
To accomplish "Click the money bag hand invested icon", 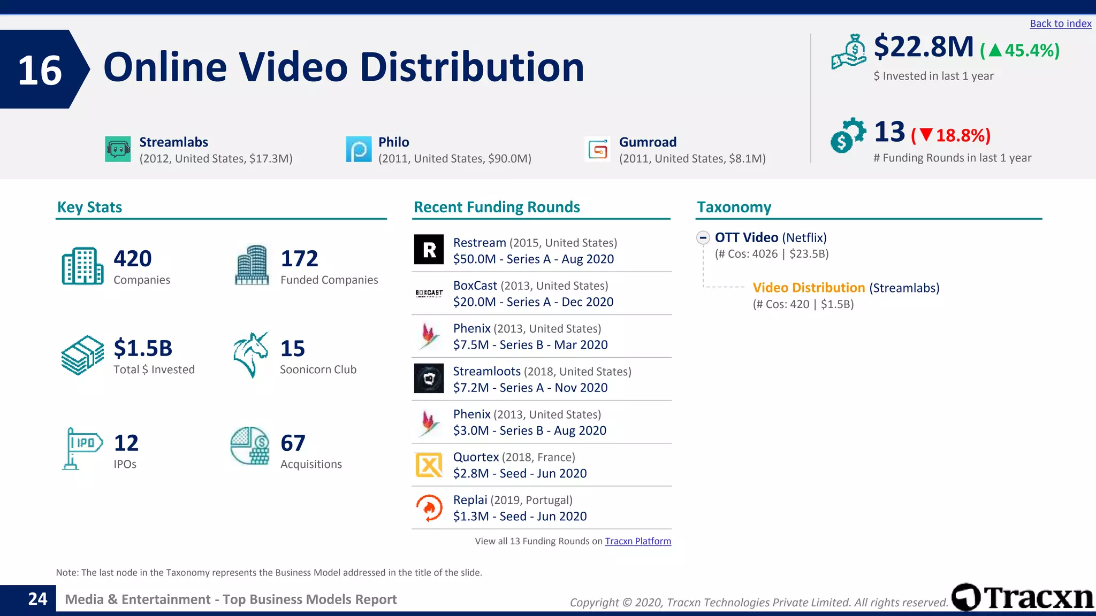I will tap(849, 52).
